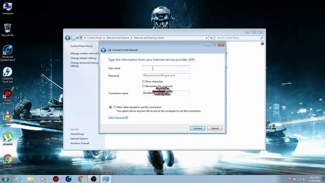Launch Advanced SystemCare 9 desktop shortcut

tap(8, 53)
